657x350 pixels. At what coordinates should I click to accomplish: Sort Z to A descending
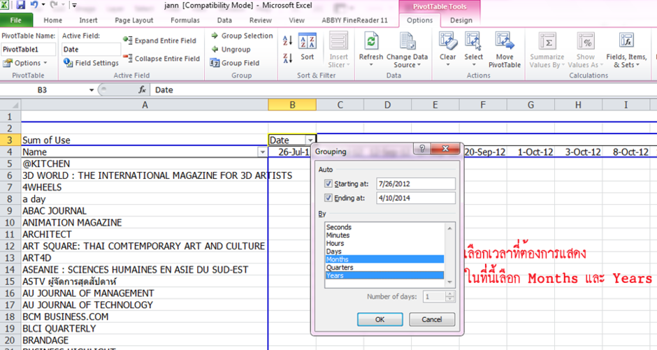(x=287, y=58)
